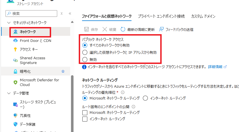
Task: Click the フィードバックの送信 person icon
Action: pyautogui.click(x=161, y=29)
